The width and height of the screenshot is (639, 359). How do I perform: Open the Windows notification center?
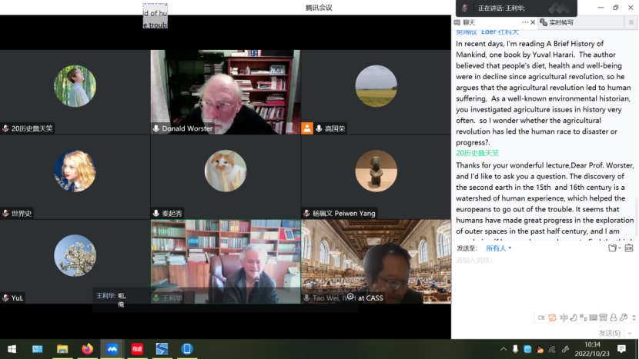point(622,349)
